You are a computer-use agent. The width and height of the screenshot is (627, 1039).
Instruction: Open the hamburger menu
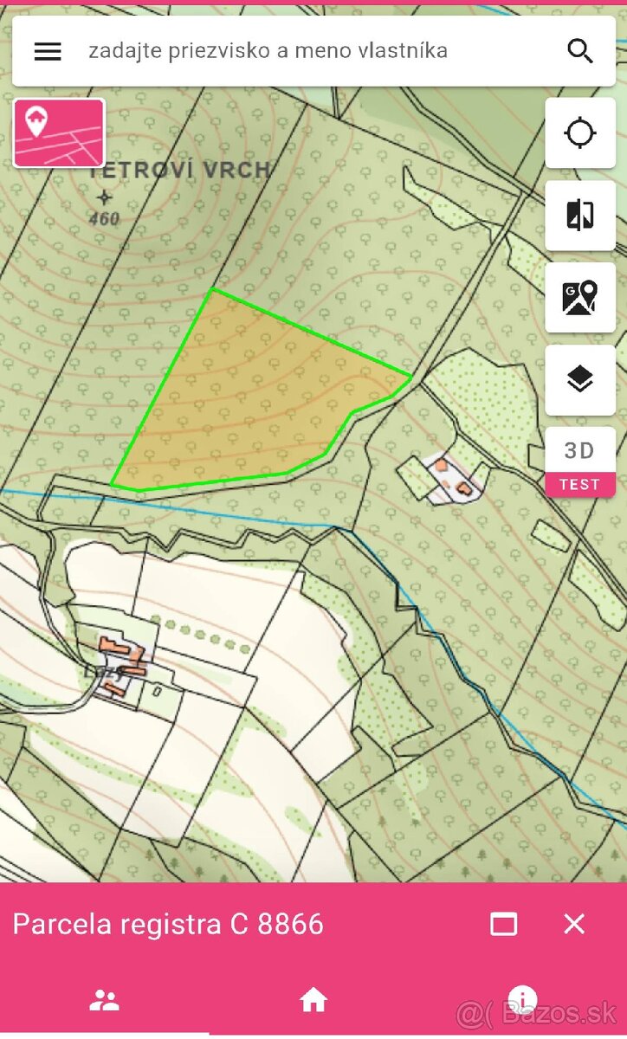pos(48,51)
